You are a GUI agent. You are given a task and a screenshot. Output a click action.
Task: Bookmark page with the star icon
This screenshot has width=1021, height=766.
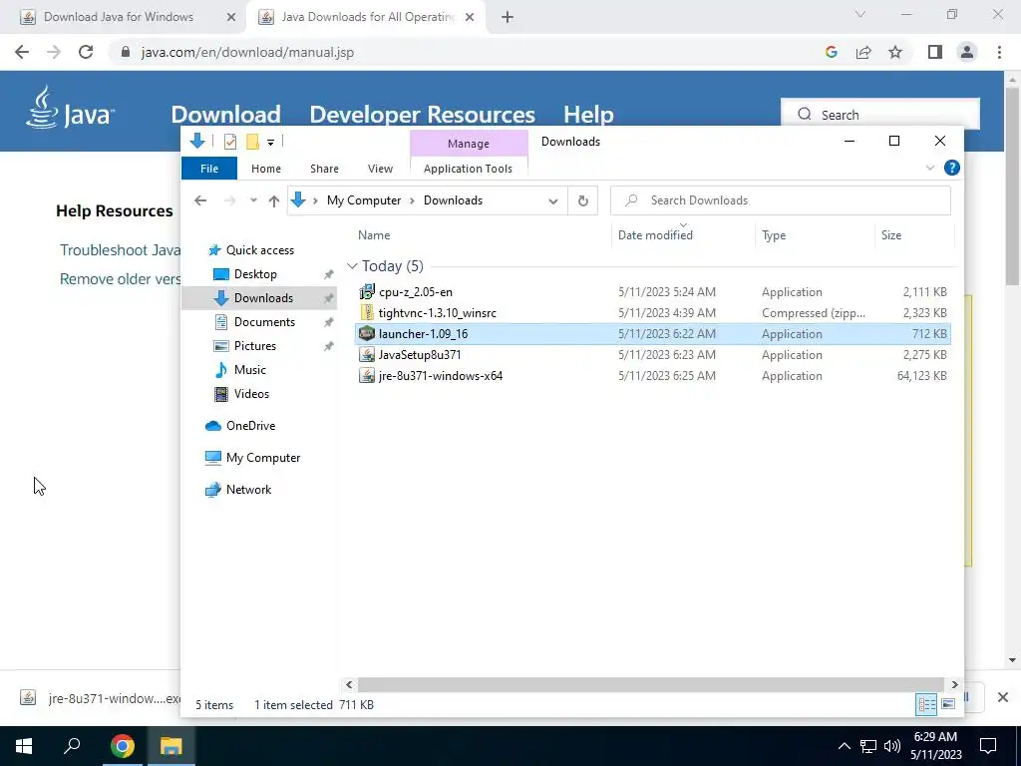895,52
